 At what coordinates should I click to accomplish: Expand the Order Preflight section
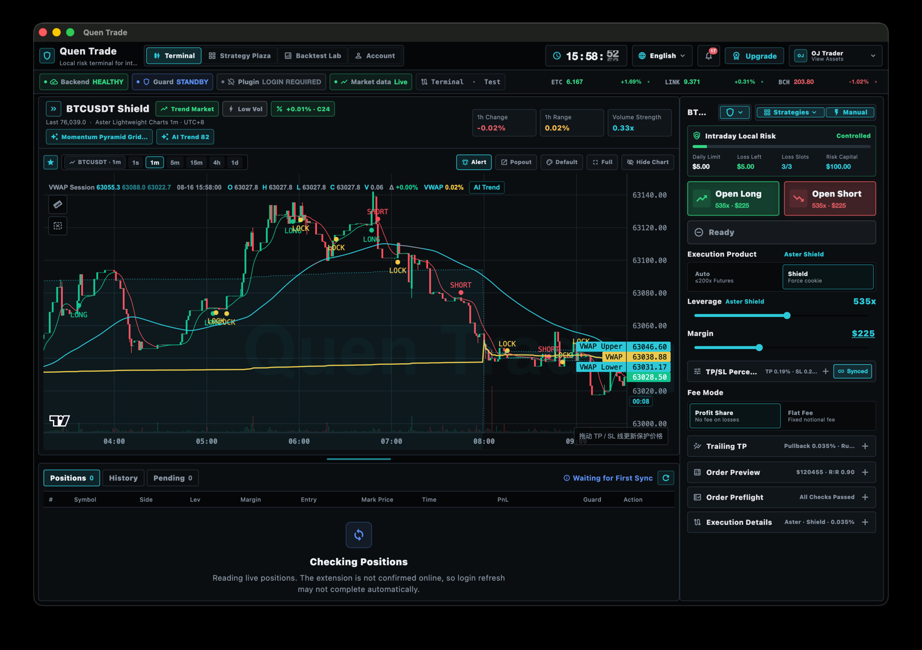(865, 497)
